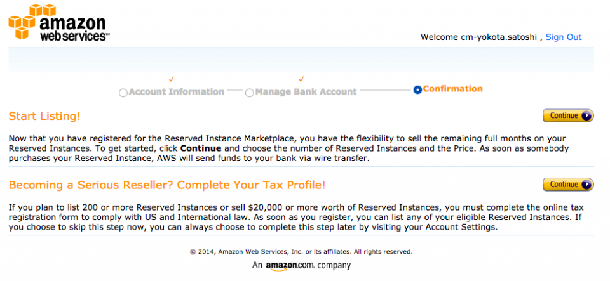Click the Confirmation step radio indicator
This screenshot has width=610, height=281.
pyautogui.click(x=417, y=90)
